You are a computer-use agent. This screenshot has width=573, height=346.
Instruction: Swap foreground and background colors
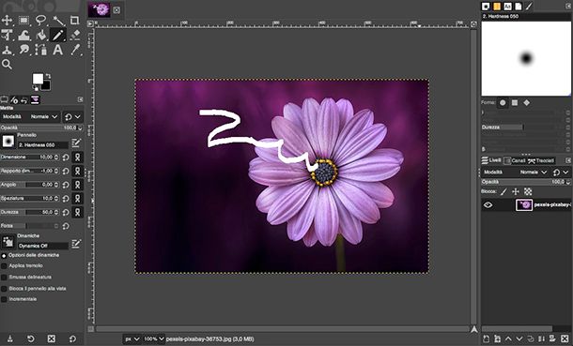(48, 76)
